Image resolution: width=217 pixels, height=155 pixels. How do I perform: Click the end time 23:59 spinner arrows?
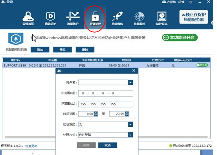(x=127, y=114)
